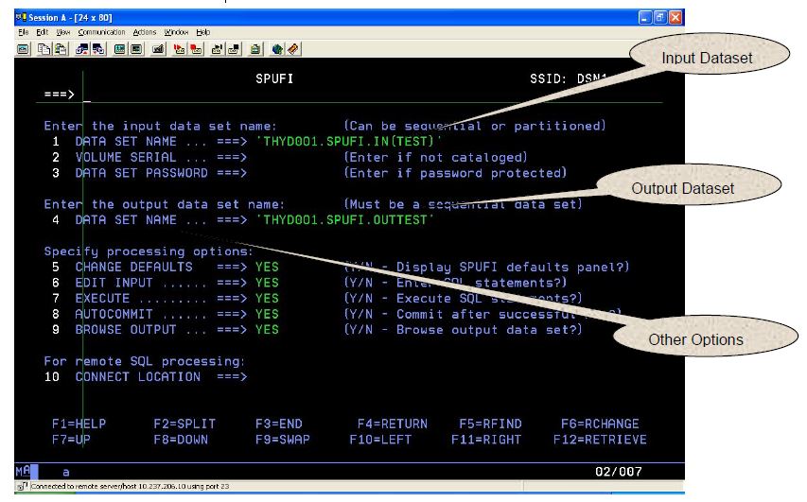This screenshot has height=502, width=807.
Task: Click the MA status indicator
Action: [x=23, y=471]
